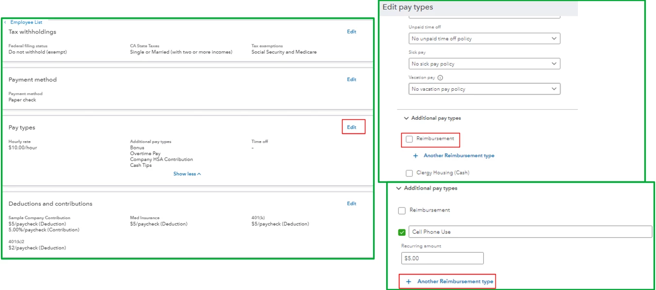This screenshot has width=656, height=290.
Task: Open the Vacation pay policy dropdown
Action: [x=484, y=89]
